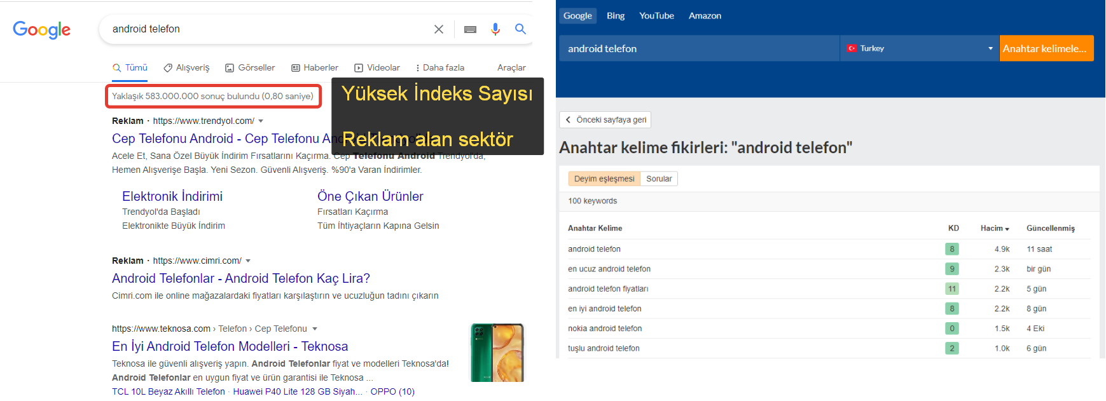The height and width of the screenshot is (401, 1106).
Task: Open Huawei P40 Lite 128 GB Siyah link
Action: coord(298,391)
